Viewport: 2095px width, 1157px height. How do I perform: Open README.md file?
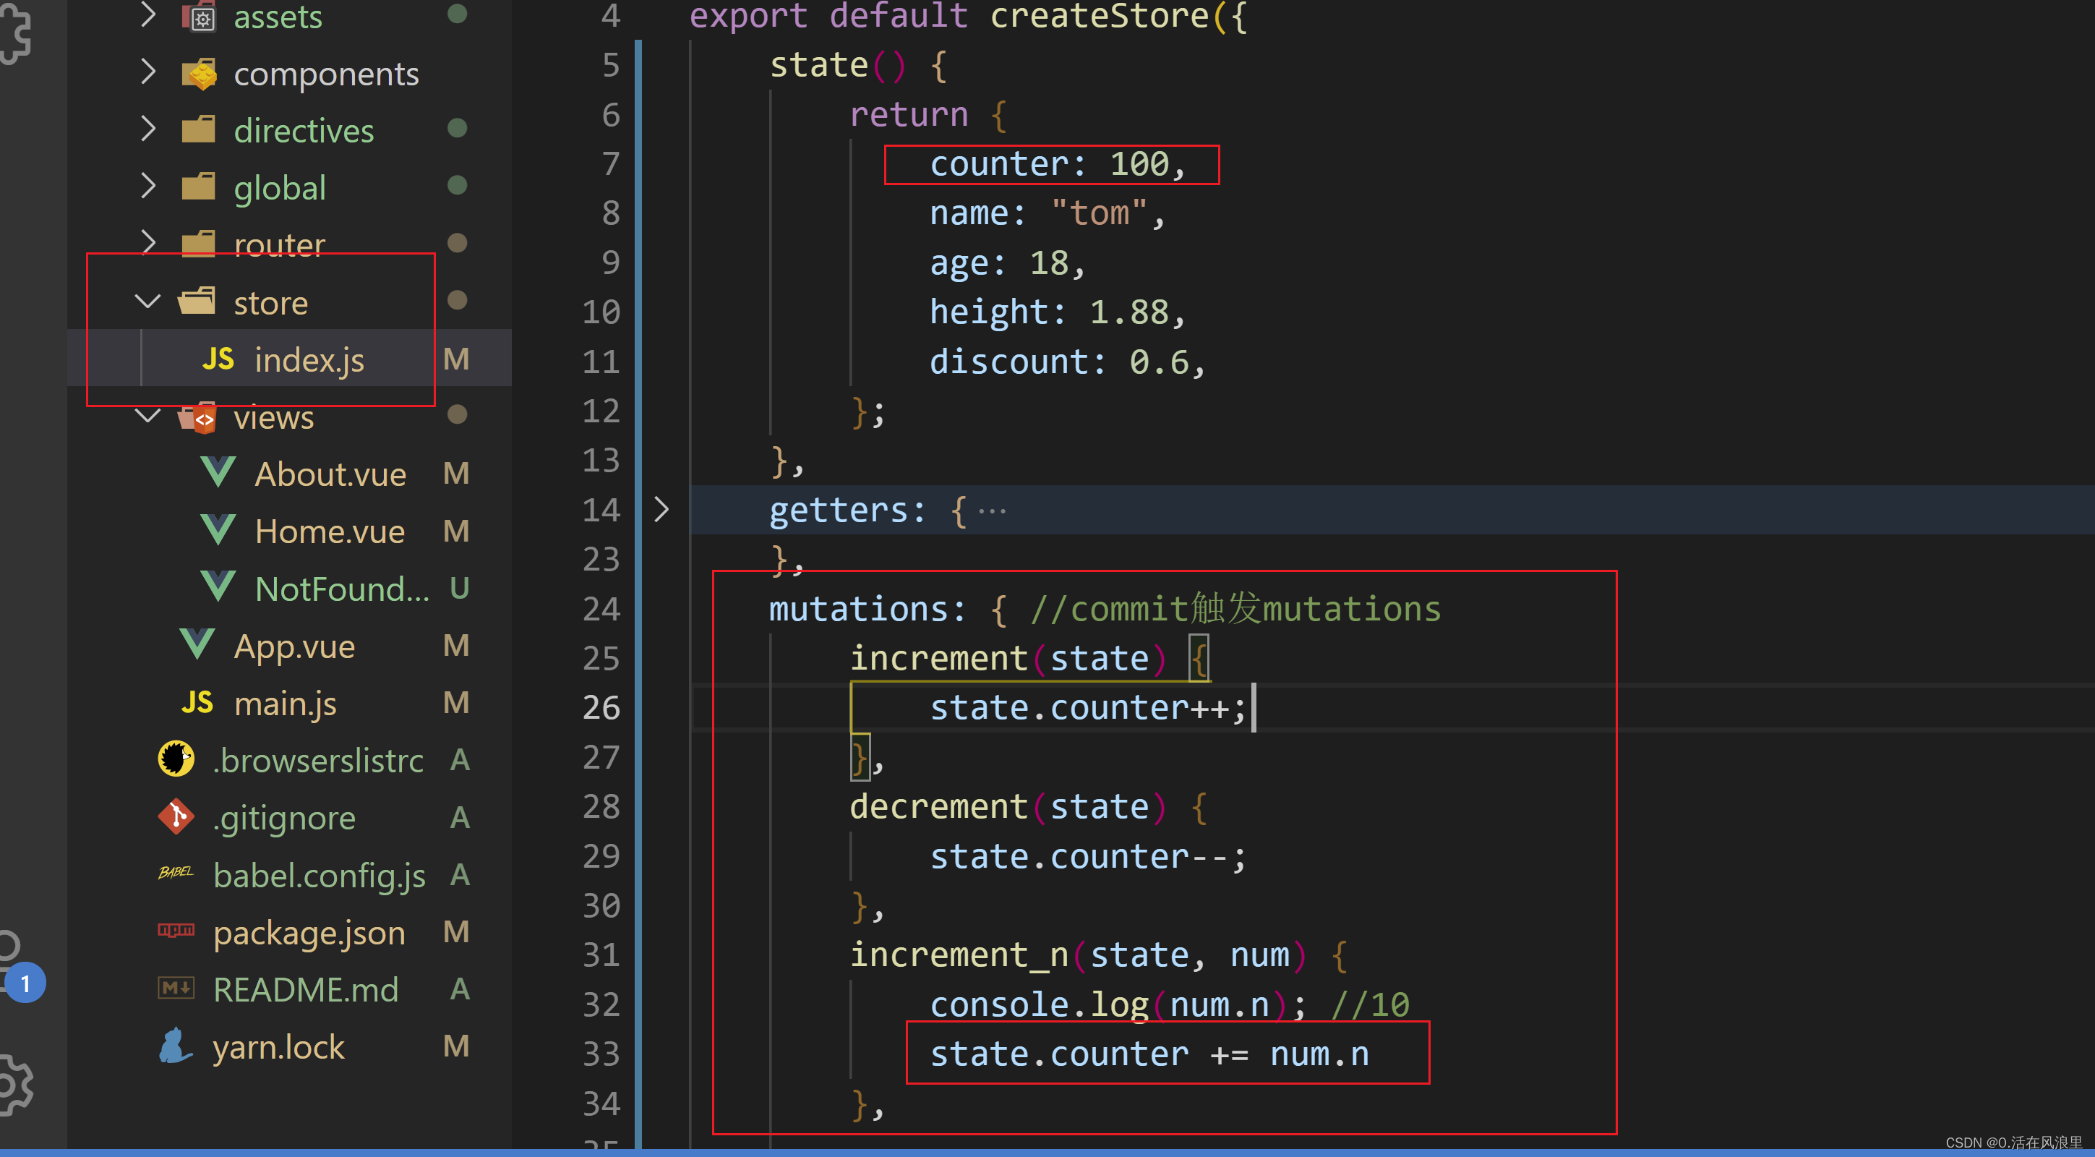pos(305,989)
